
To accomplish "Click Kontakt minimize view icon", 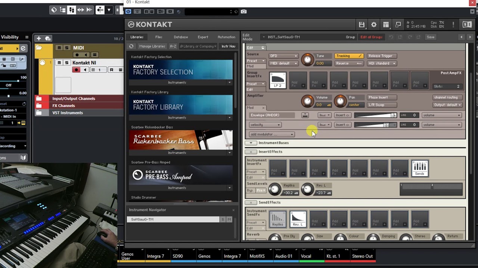I will (398, 25).
